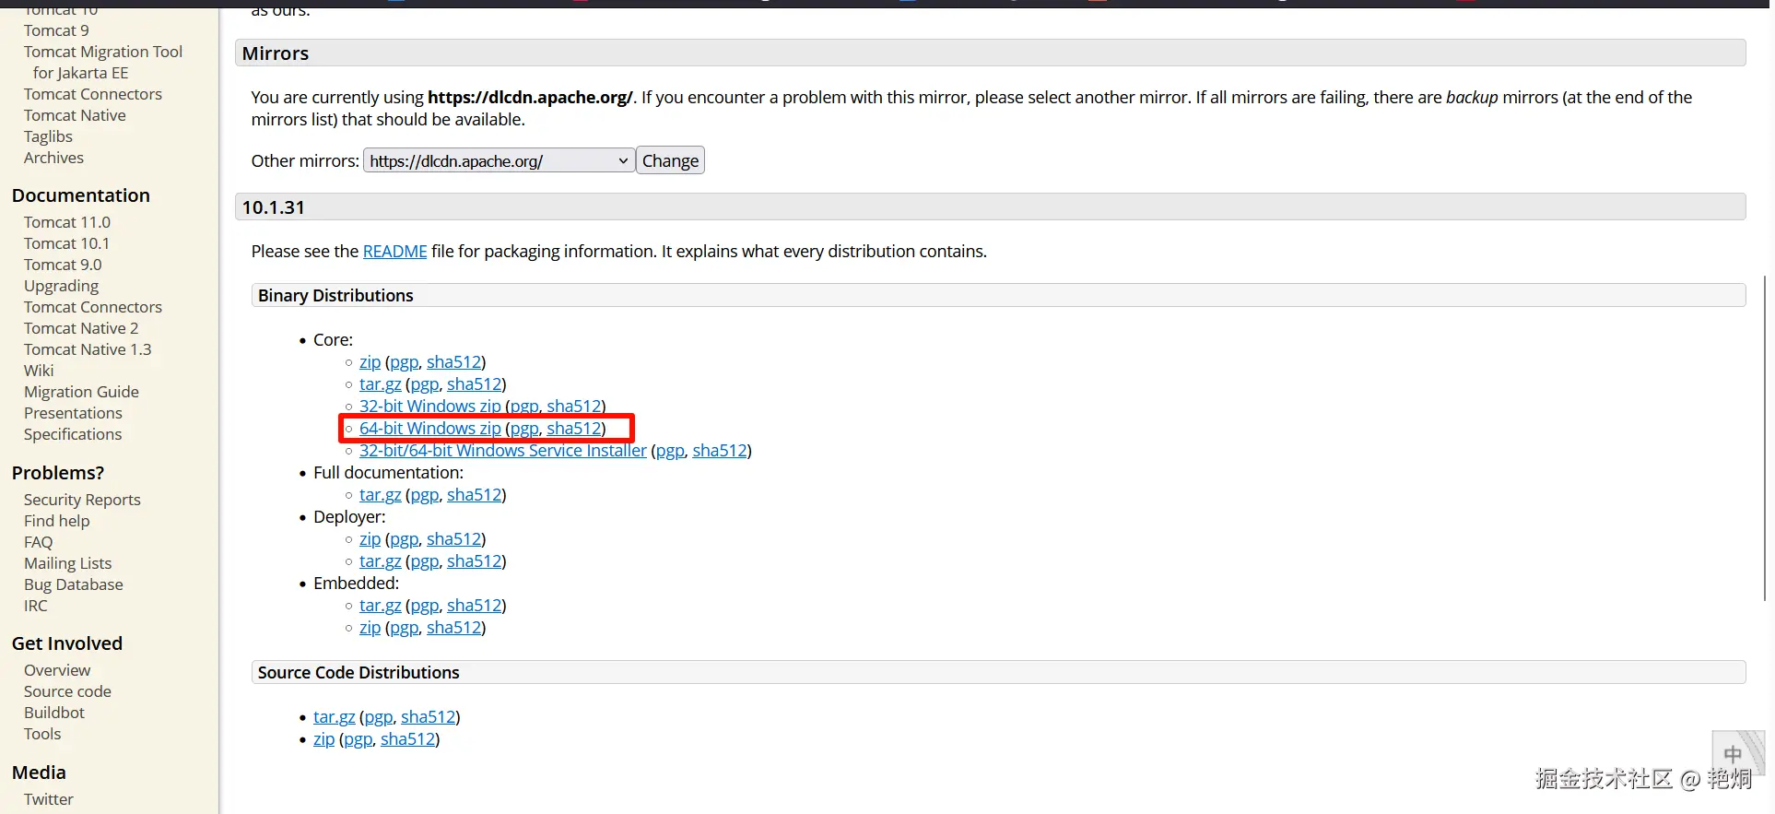Open Tomcat Native 2 documentation
The width and height of the screenshot is (1775, 814).
[x=81, y=328]
